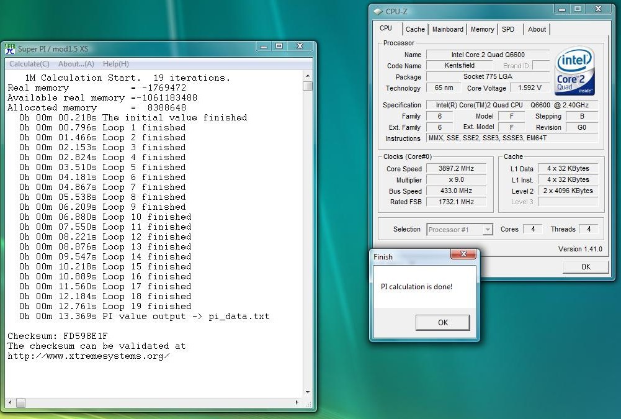Screen dimensions: 621x419
Task: Click the Bus Speed value 433.0 MHz
Action: click(x=456, y=191)
